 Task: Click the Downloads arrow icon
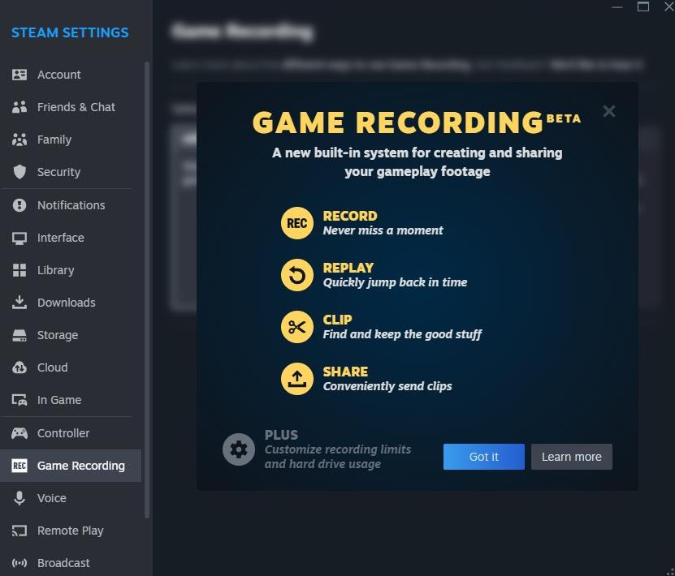pos(19,303)
